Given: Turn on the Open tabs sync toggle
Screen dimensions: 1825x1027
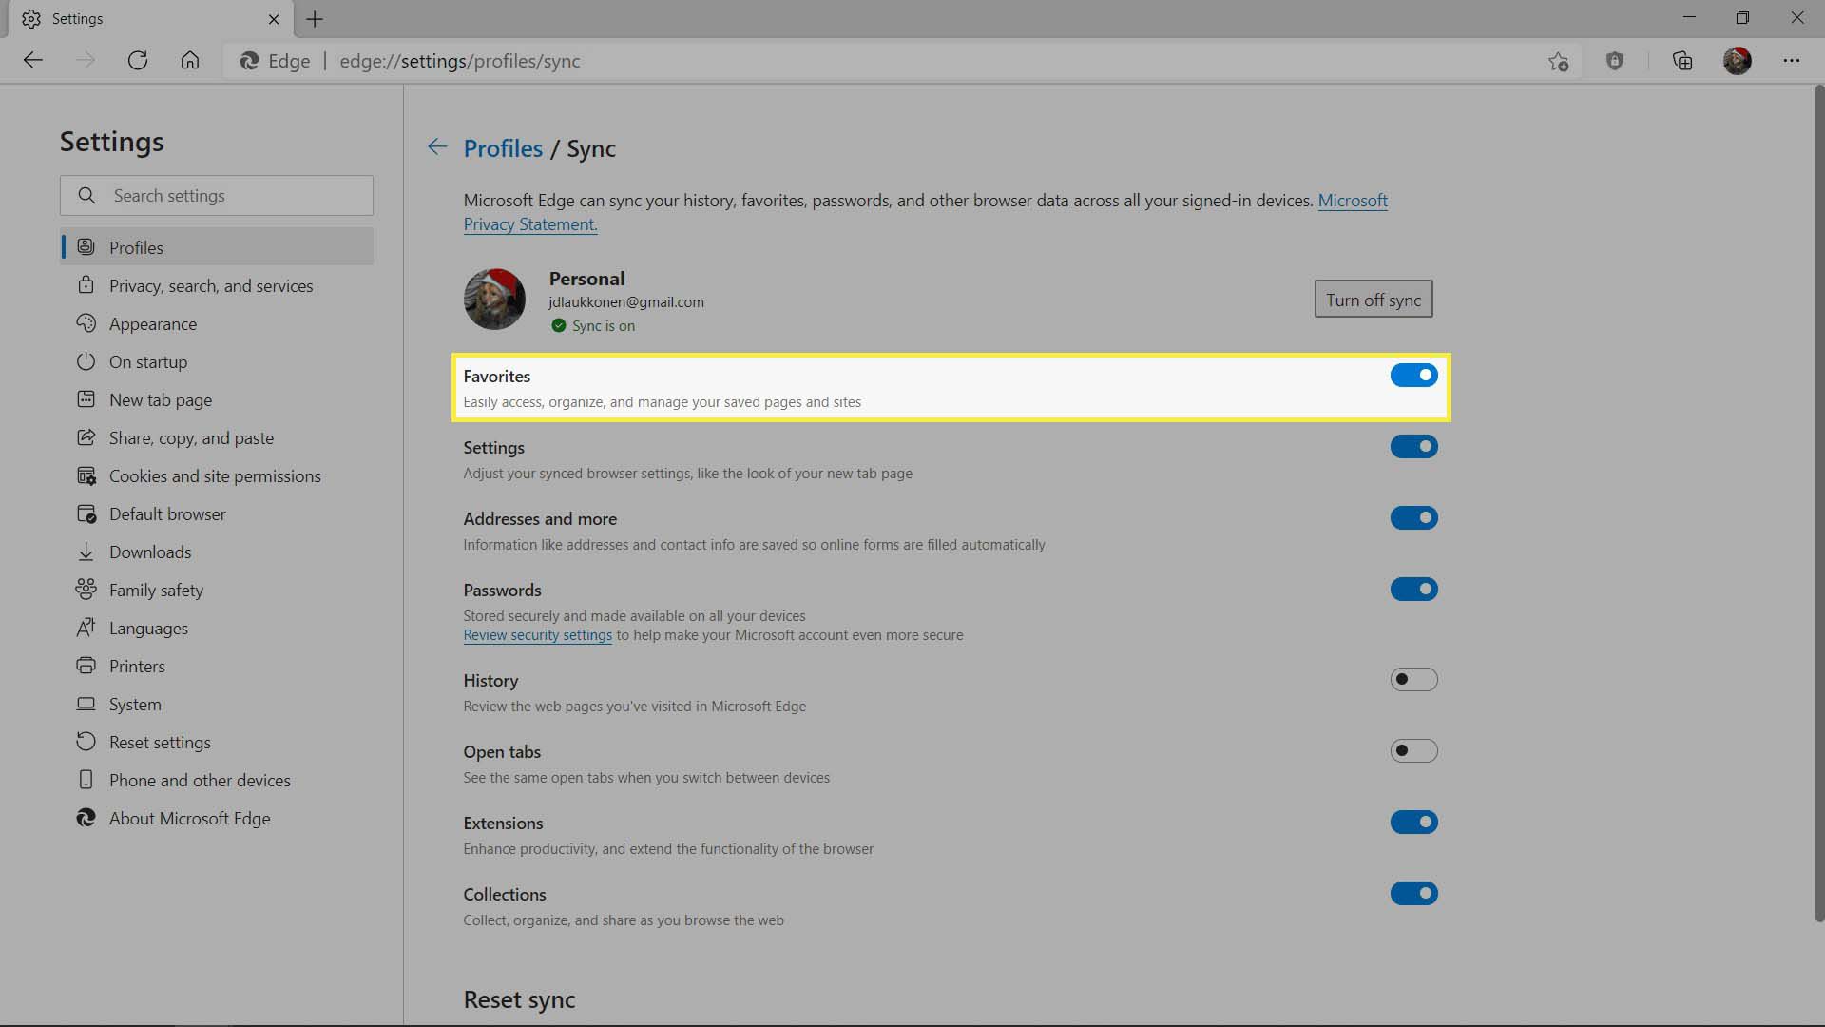Looking at the screenshot, I should [1413, 750].
